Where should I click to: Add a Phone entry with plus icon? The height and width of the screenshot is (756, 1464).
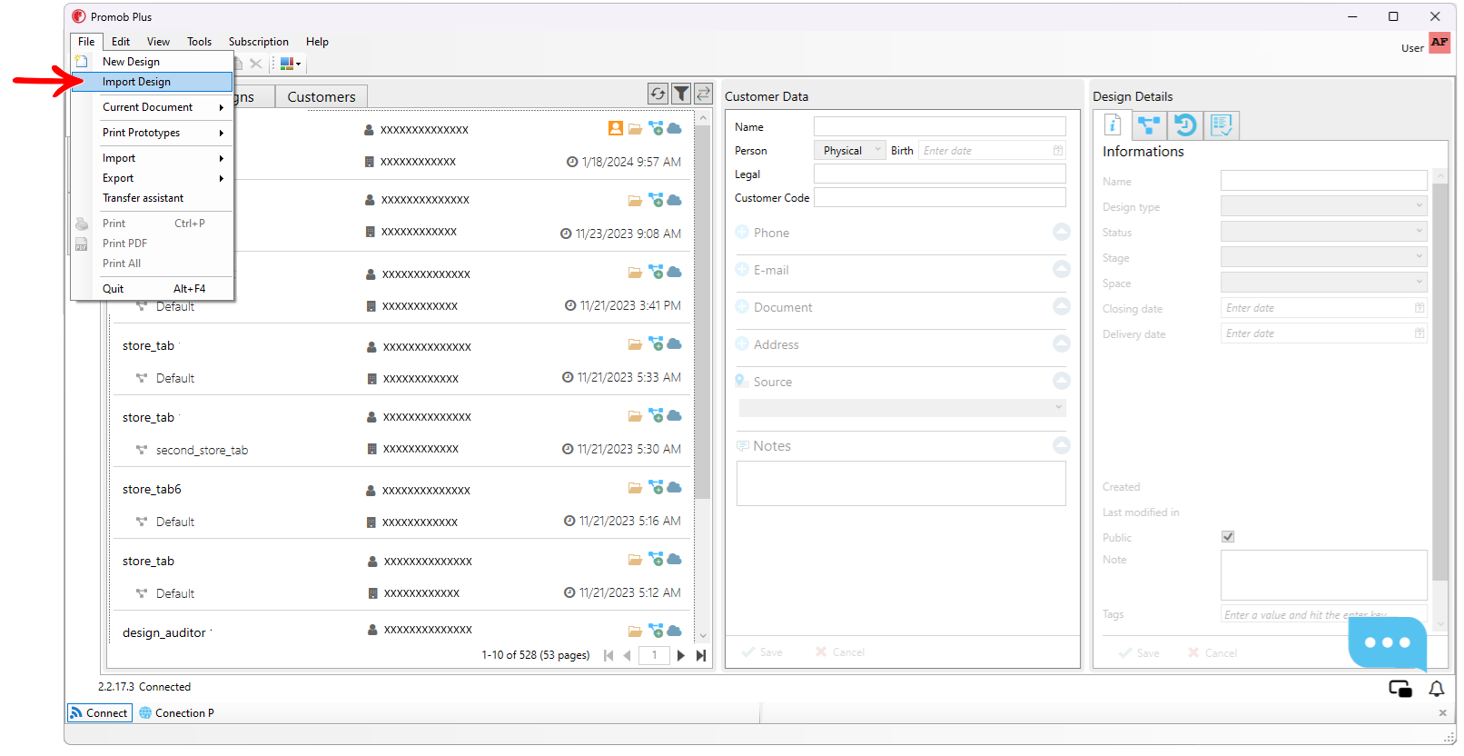[742, 232]
